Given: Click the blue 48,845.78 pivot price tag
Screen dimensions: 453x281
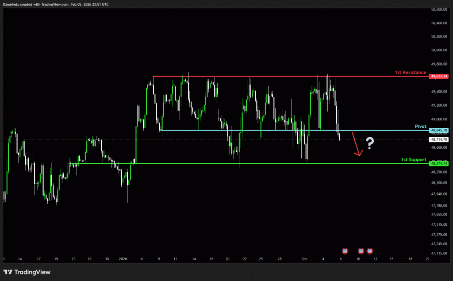Looking at the screenshot, I should [x=439, y=130].
